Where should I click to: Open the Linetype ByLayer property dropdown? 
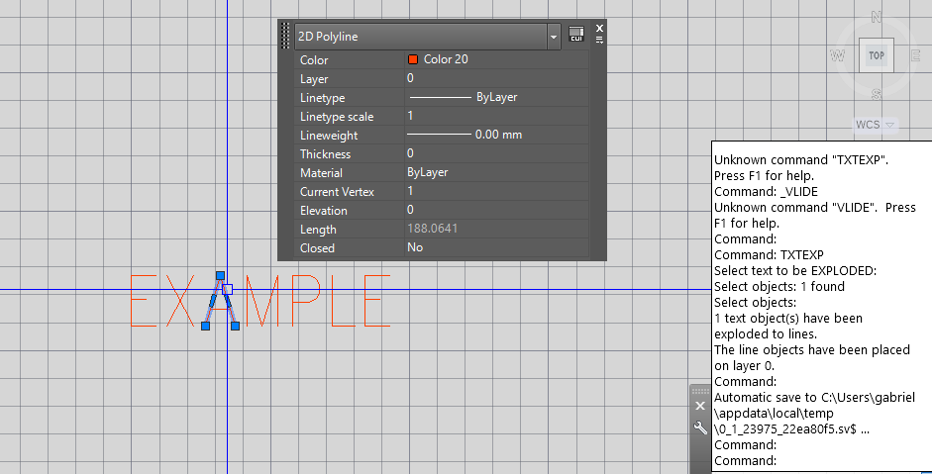[497, 97]
